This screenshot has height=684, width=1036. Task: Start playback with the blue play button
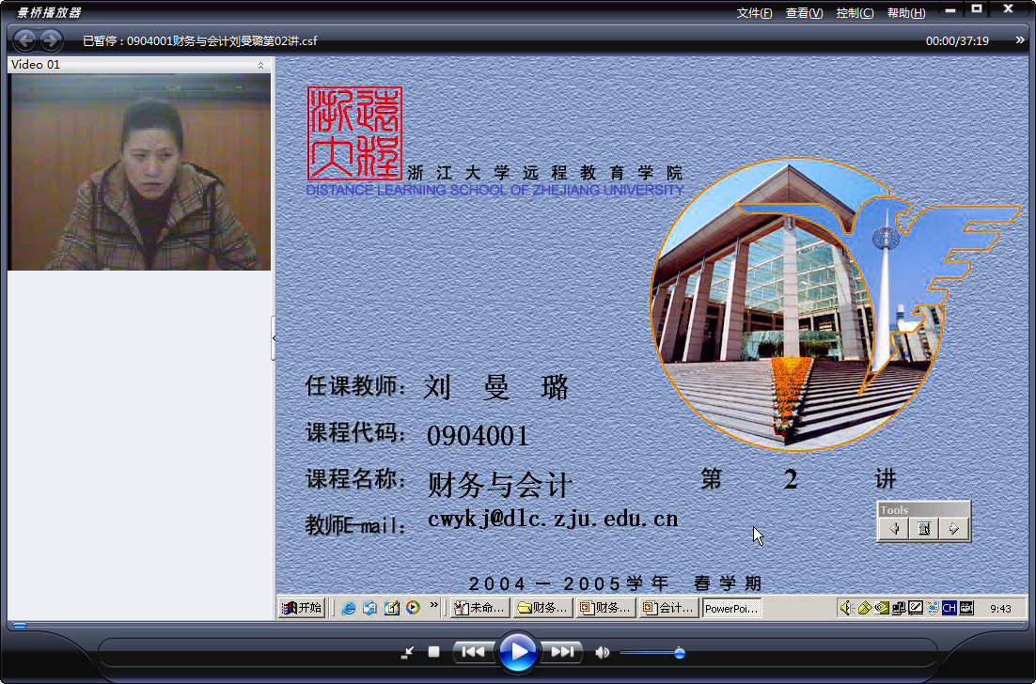(518, 652)
